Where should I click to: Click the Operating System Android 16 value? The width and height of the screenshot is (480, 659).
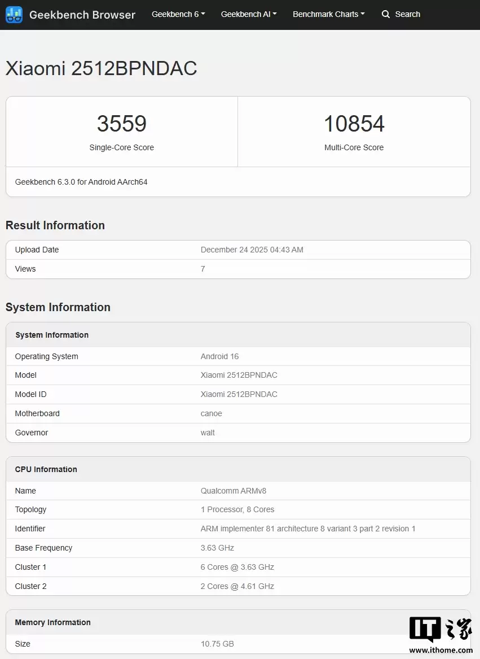pyautogui.click(x=219, y=356)
